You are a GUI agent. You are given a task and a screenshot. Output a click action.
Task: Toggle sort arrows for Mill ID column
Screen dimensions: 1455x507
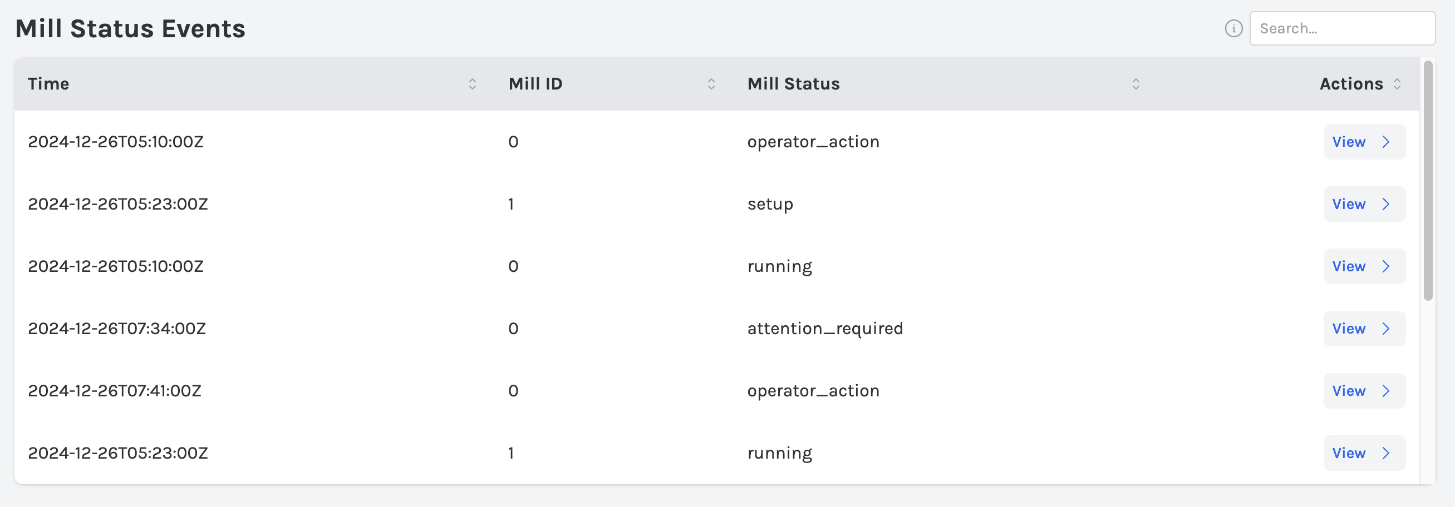point(711,84)
